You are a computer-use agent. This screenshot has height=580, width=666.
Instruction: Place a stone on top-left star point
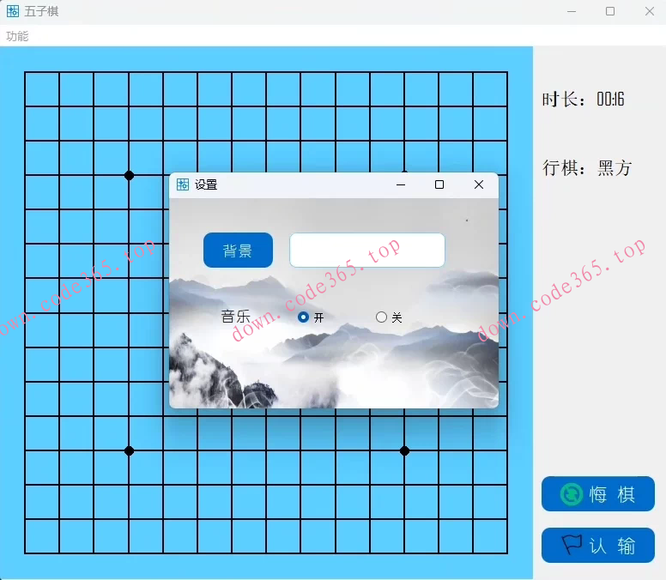129,175
